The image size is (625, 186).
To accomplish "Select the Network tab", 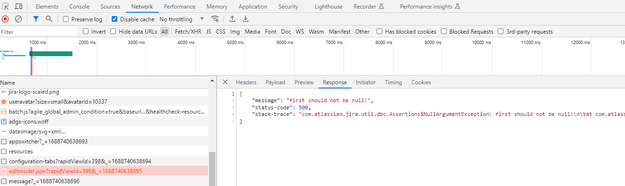I will tap(142, 7).
